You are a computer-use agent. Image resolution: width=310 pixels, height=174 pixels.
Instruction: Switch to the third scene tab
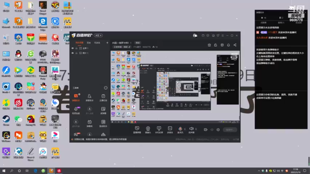pyautogui.click(x=97, y=43)
